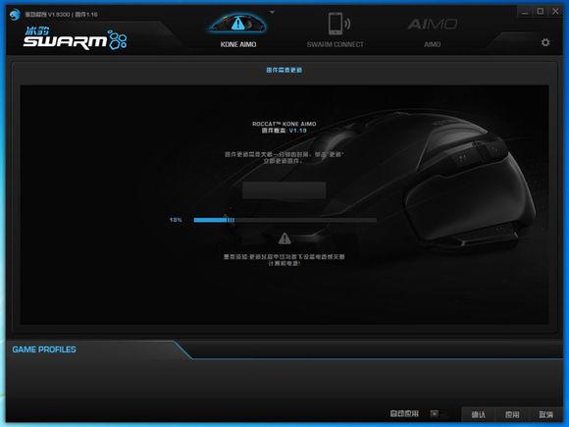Click the greyed-out update button
The height and width of the screenshot is (427, 569).
click(284, 190)
